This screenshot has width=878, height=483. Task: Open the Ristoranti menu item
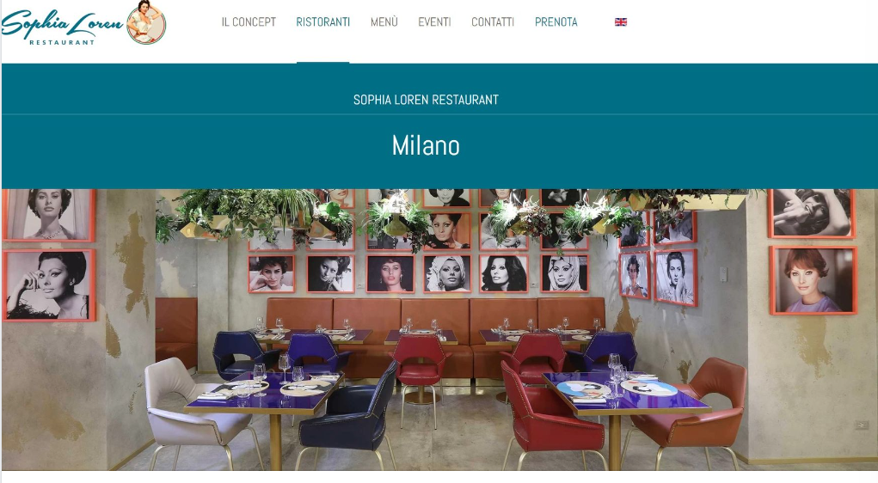click(x=323, y=21)
